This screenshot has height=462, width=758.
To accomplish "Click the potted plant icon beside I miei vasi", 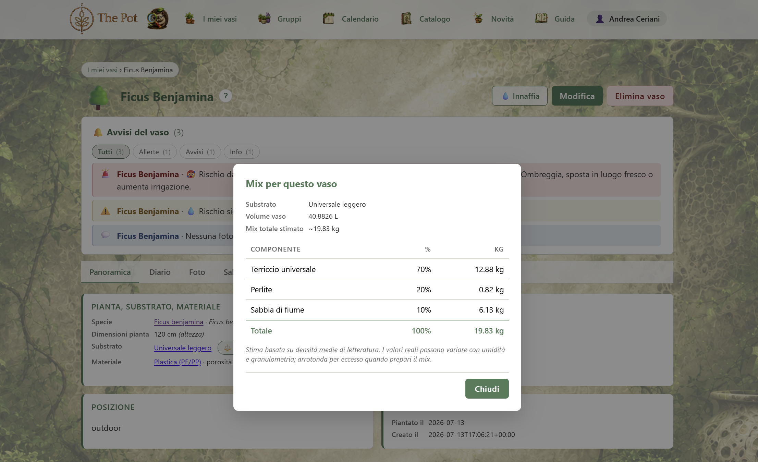I will click(189, 19).
